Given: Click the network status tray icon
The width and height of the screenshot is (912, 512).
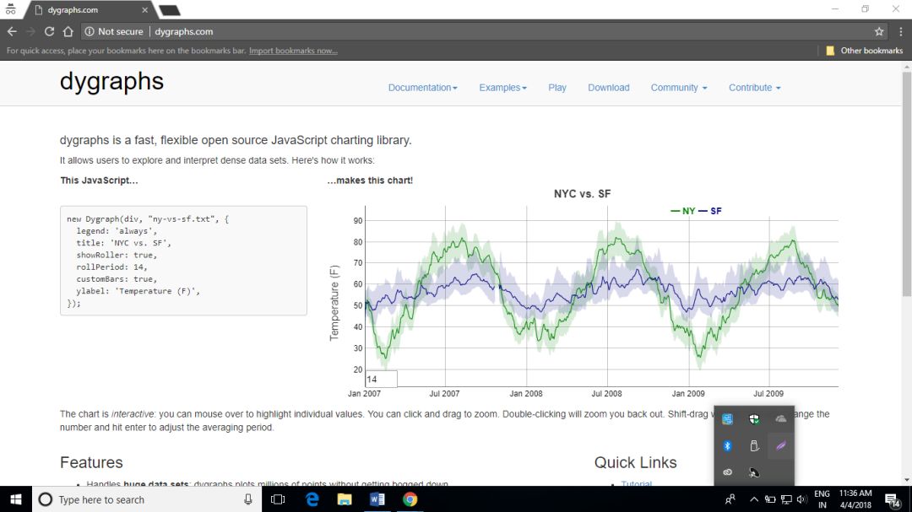Looking at the screenshot, I should (x=786, y=499).
